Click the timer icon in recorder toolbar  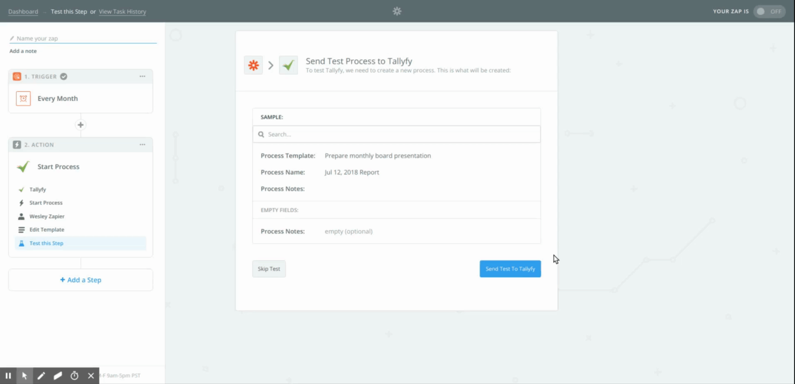[74, 376]
